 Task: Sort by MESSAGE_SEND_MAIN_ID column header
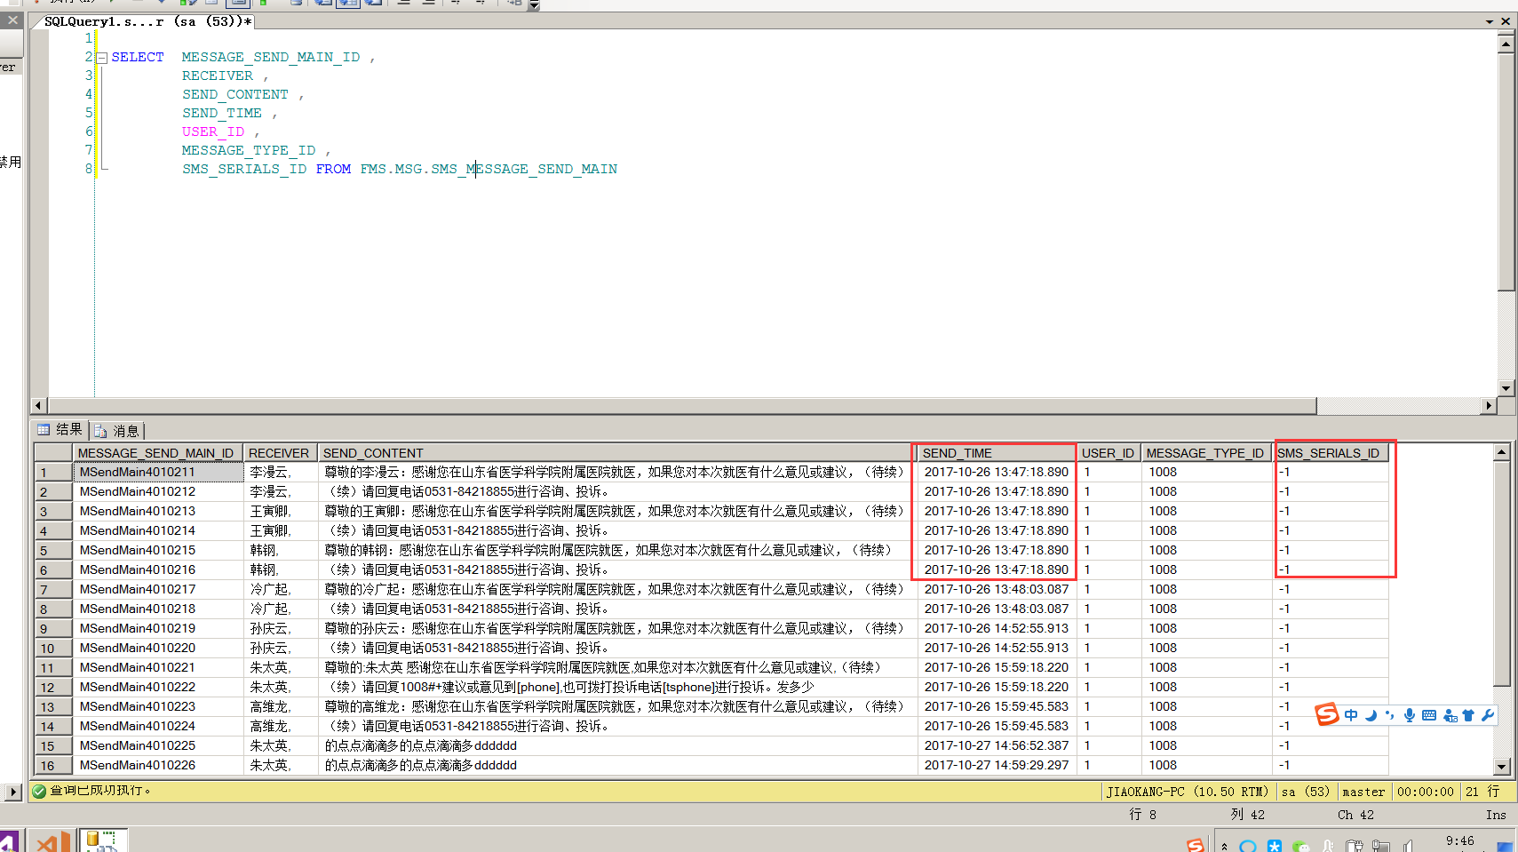click(x=157, y=453)
